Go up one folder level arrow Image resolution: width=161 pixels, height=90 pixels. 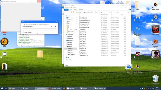(x=71, y=12)
